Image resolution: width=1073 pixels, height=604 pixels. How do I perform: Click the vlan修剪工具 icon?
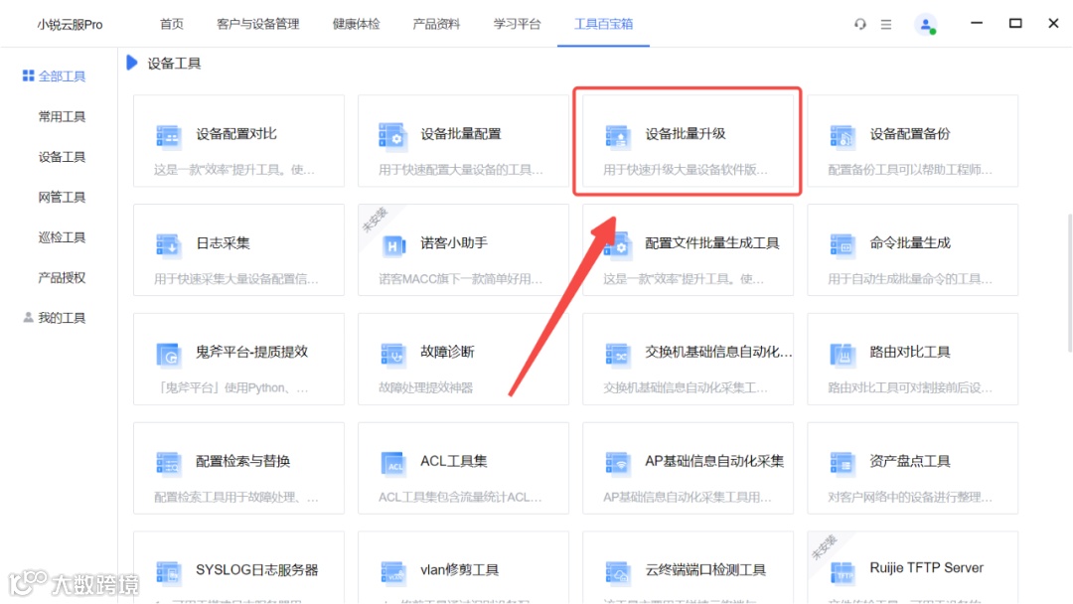click(392, 572)
